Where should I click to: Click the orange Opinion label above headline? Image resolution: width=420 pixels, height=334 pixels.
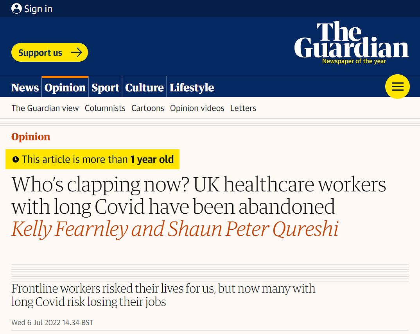[31, 137]
